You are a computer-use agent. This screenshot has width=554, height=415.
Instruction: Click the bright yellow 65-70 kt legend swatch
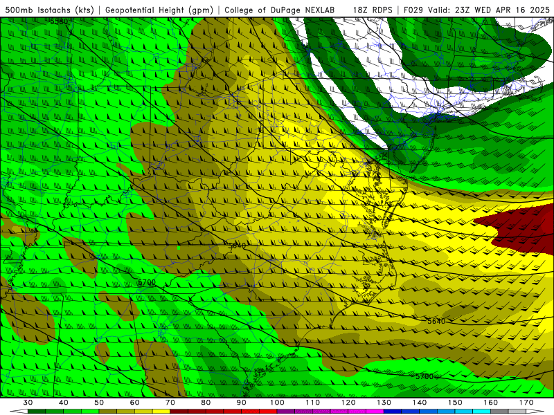(161, 412)
